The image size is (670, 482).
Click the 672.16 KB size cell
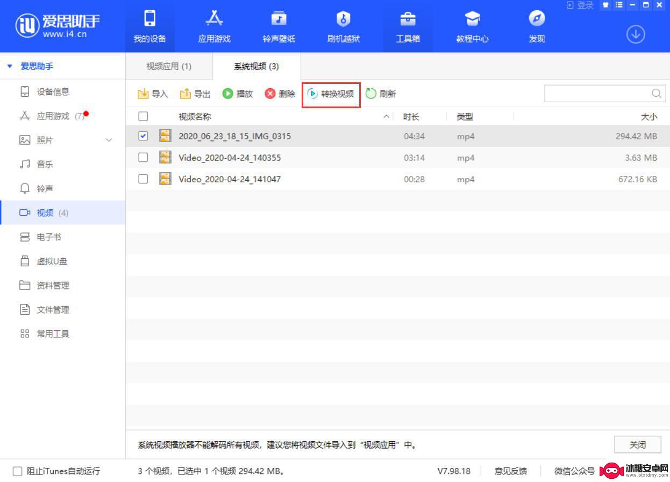pos(638,179)
